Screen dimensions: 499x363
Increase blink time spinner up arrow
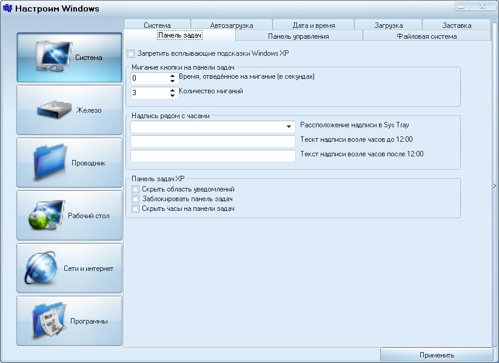coord(172,76)
